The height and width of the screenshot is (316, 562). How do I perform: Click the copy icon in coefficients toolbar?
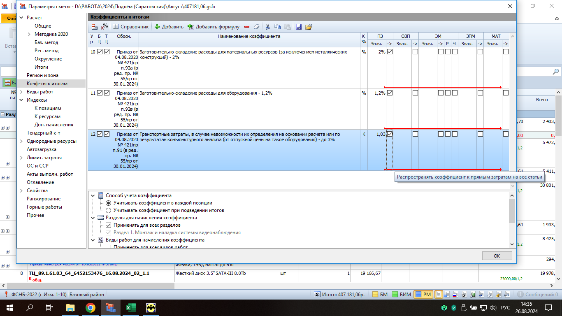click(x=278, y=27)
